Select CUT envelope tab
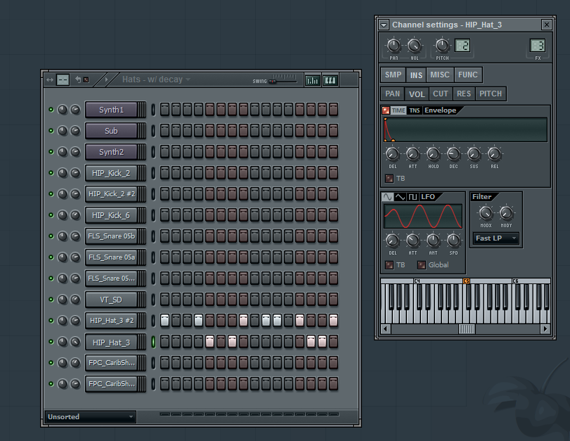 point(441,94)
